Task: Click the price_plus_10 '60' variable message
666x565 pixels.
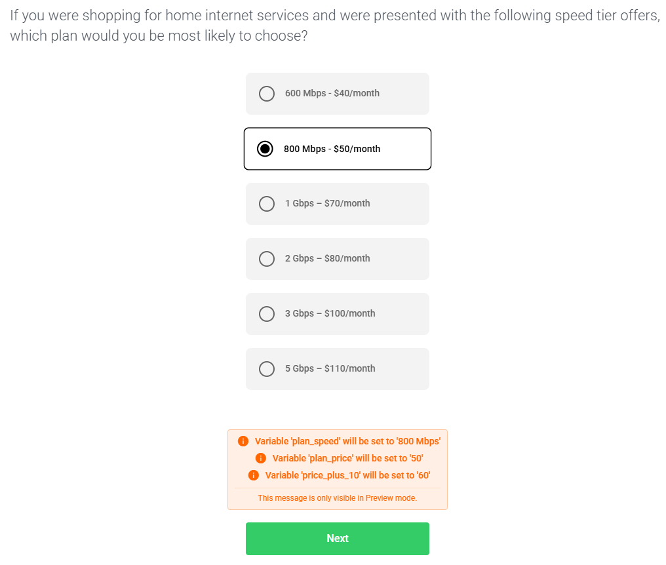Action: click(x=347, y=475)
